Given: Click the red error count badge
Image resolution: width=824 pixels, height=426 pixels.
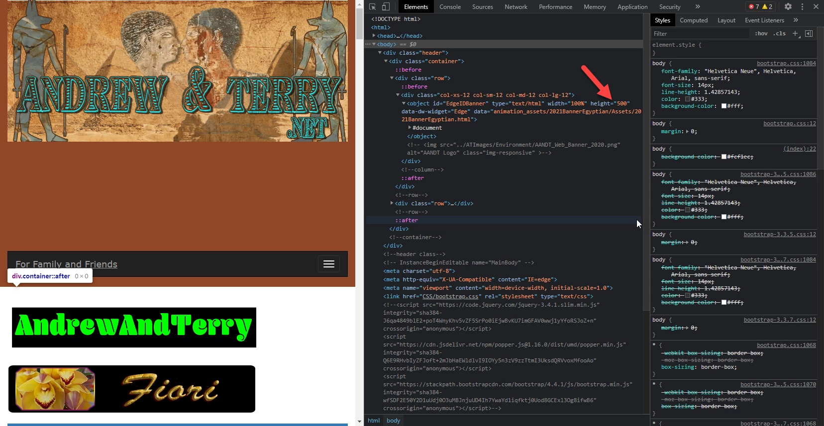Looking at the screenshot, I should tap(754, 6).
